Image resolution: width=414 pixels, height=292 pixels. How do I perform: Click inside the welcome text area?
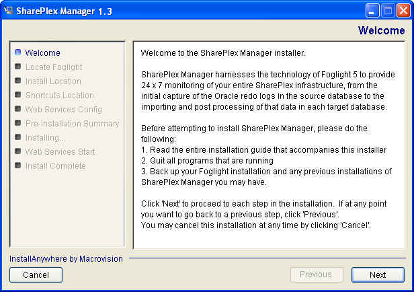pyautogui.click(x=269, y=145)
